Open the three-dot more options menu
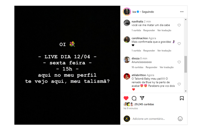The height and width of the screenshot is (133, 197). pyautogui.click(x=182, y=12)
